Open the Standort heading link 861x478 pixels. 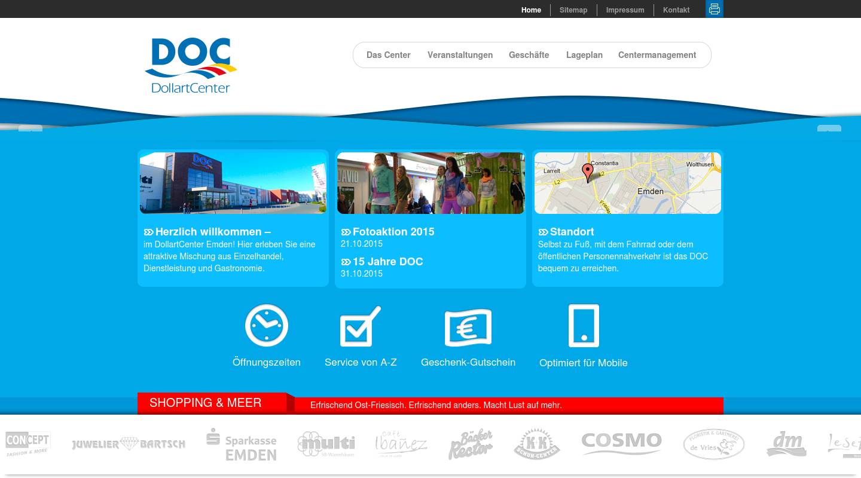point(572,232)
